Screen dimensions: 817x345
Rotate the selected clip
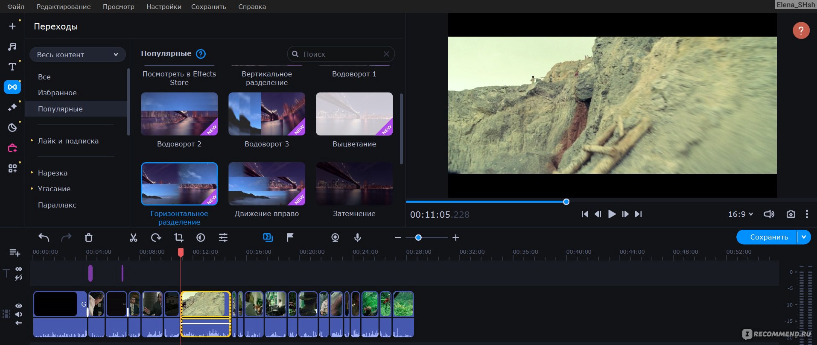coord(156,237)
